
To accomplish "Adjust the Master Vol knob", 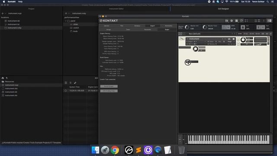I will pos(187,27).
